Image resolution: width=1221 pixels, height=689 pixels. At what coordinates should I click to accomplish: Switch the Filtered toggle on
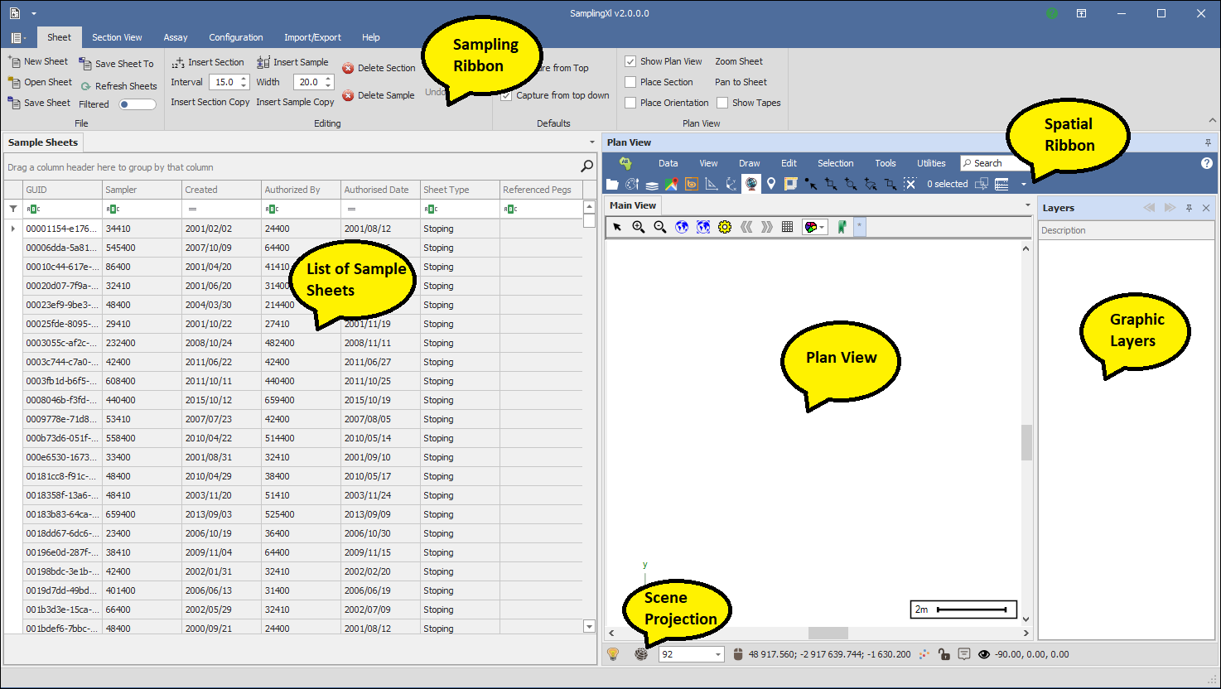click(138, 104)
